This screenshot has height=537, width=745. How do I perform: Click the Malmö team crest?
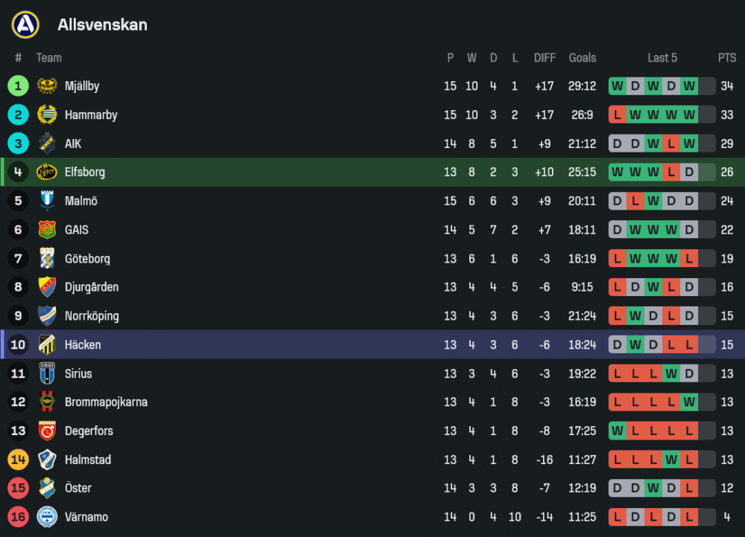pyautogui.click(x=47, y=201)
